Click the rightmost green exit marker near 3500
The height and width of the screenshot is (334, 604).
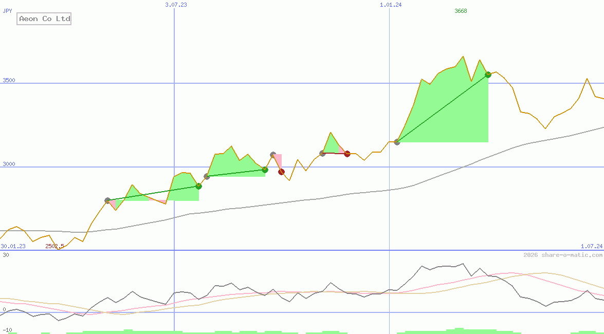[x=488, y=75]
